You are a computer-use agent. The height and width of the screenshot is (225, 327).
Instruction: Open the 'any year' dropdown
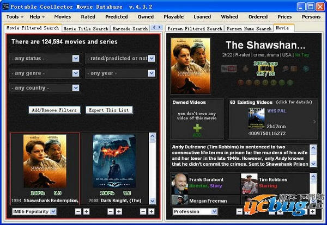tap(151, 73)
